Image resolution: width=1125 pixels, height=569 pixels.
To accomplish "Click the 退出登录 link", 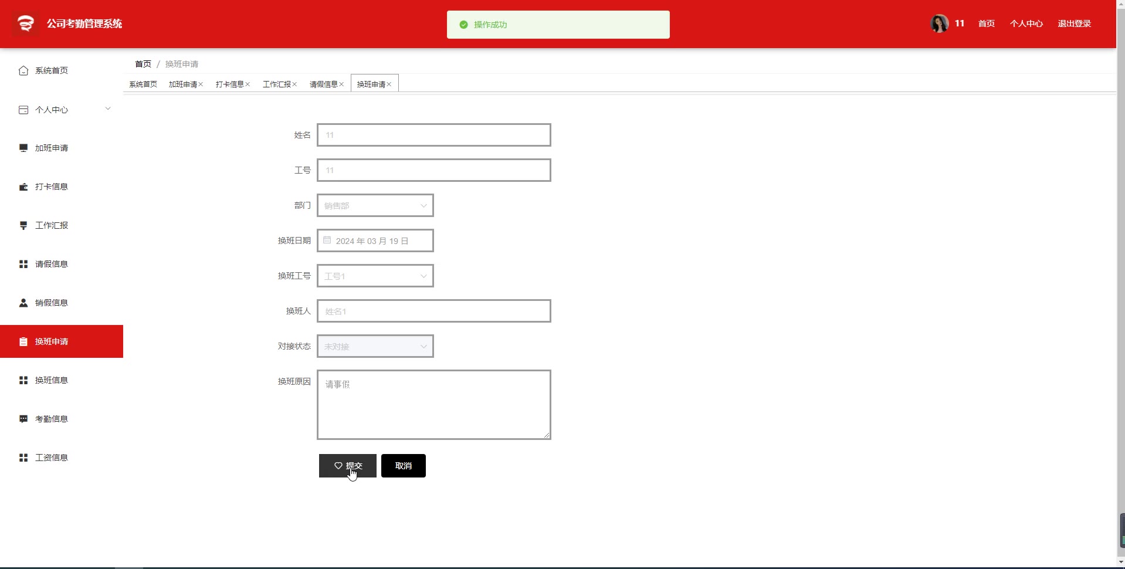I will click(x=1074, y=23).
